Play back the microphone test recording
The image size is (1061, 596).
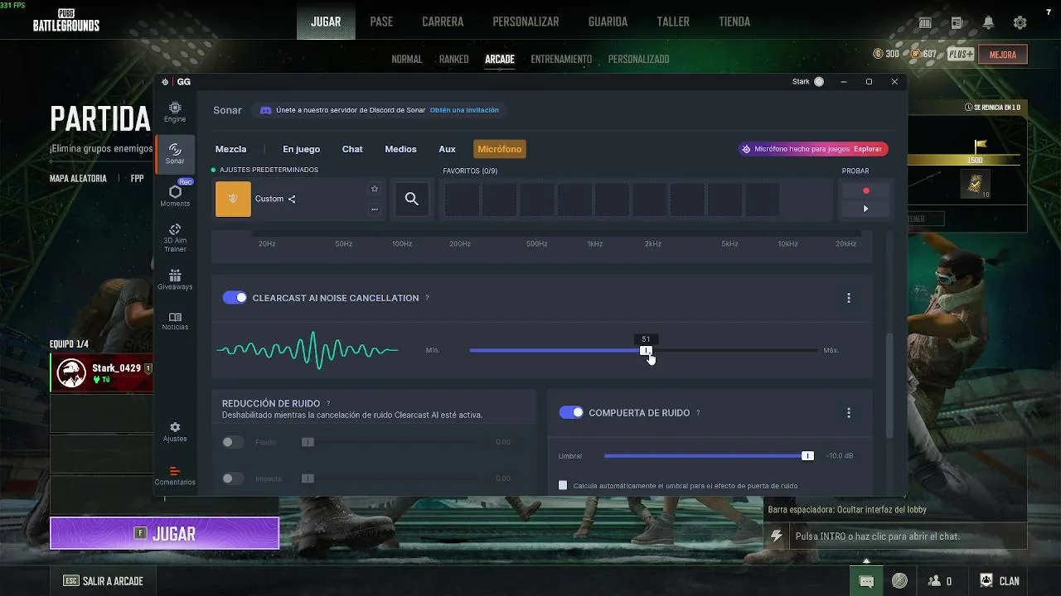865,209
